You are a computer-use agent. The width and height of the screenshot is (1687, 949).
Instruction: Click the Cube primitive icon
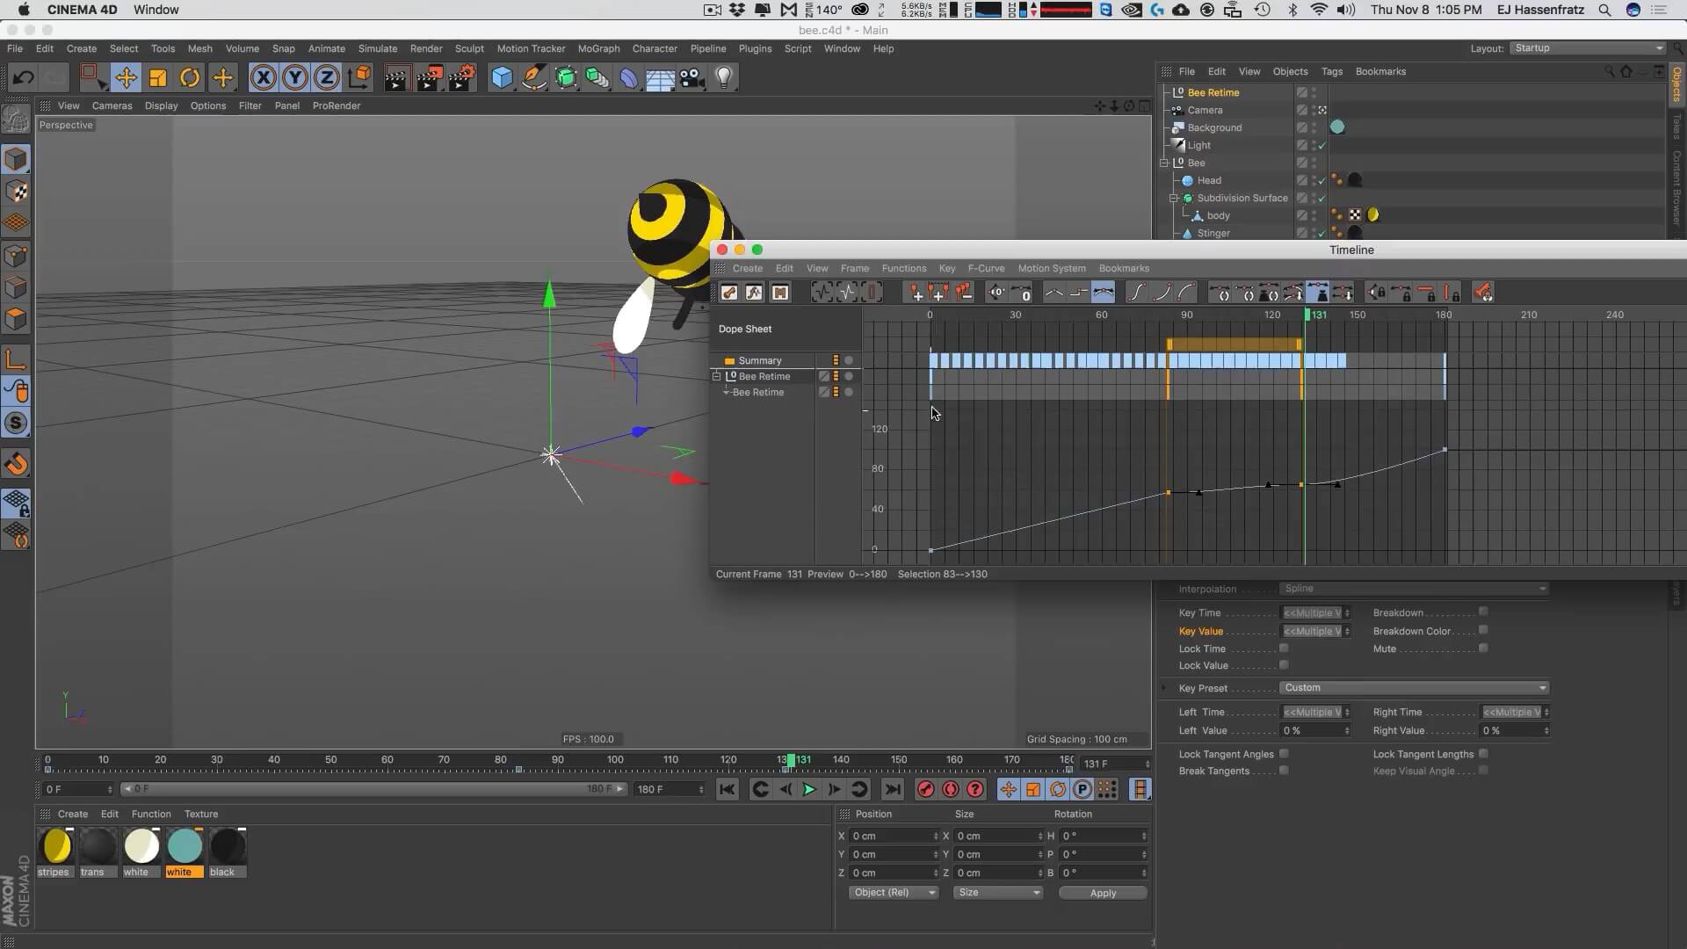[502, 78]
